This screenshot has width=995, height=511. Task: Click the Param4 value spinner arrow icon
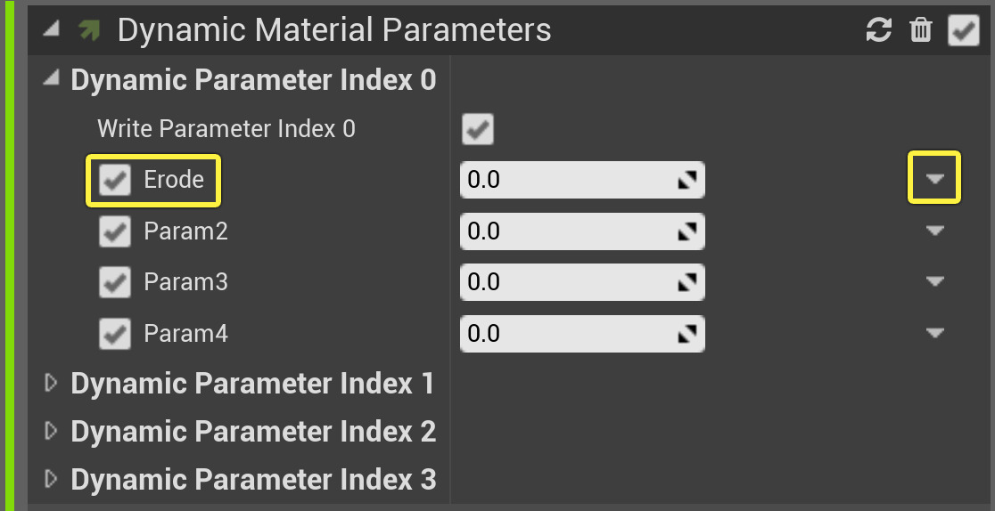(687, 335)
